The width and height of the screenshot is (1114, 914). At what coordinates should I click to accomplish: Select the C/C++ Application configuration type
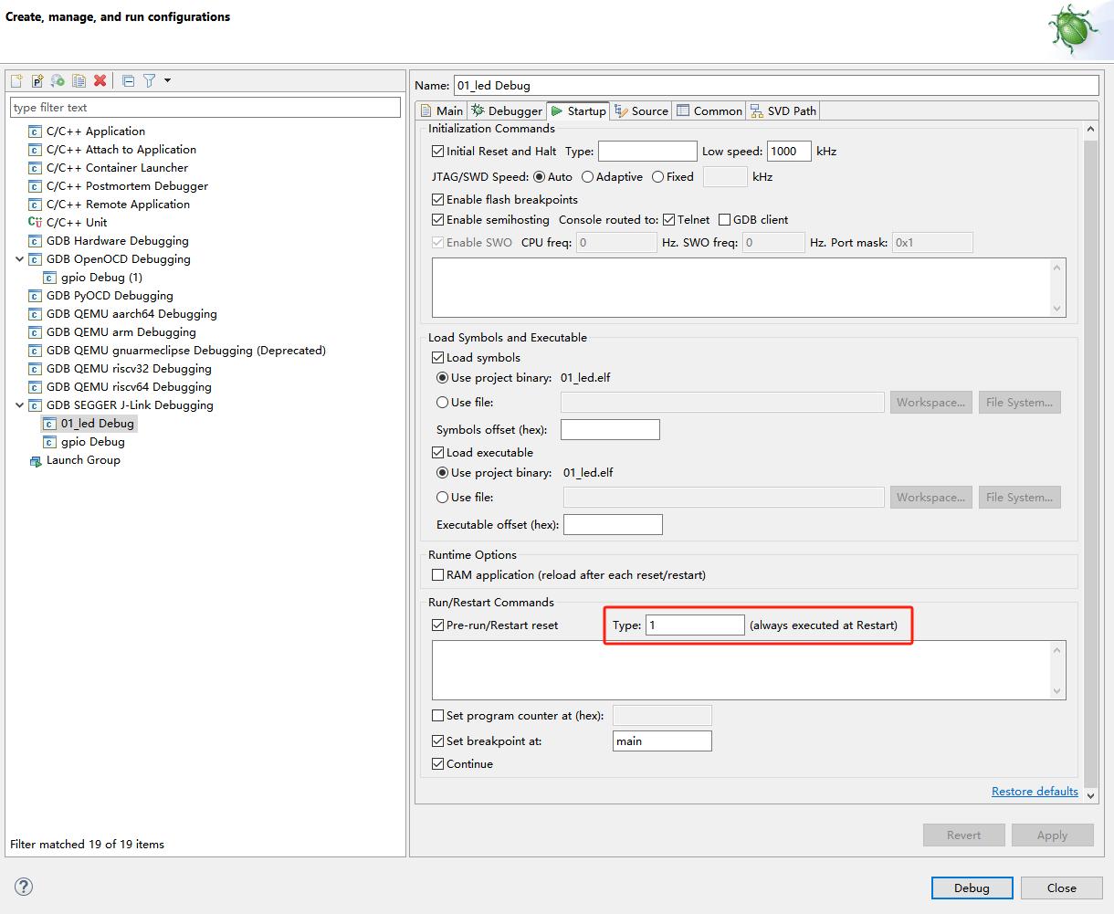coord(95,131)
